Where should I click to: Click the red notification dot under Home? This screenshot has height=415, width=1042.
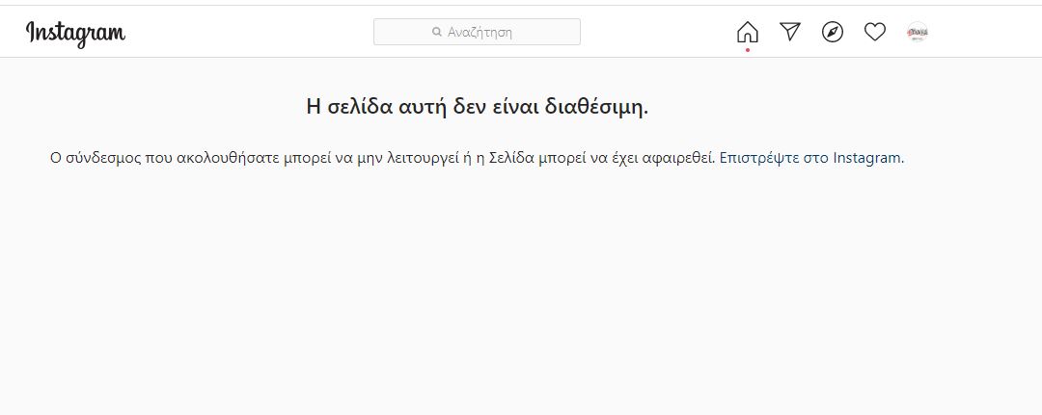pos(747,49)
